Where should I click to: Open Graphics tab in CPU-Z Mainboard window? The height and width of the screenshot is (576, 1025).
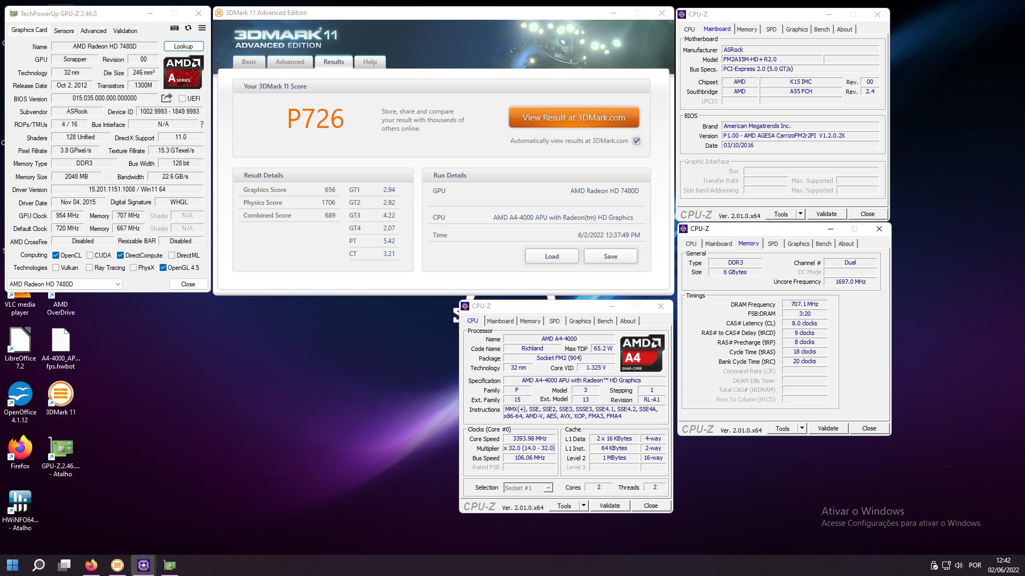(797, 29)
